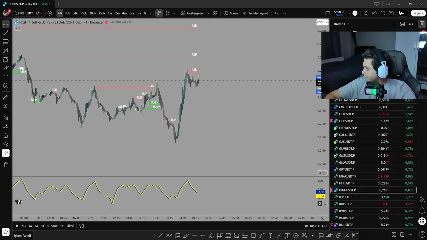Toggle fullscreen mode icon
The image size is (427, 240).
(x=383, y=13)
